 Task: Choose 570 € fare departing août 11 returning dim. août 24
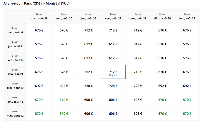click(162, 100)
